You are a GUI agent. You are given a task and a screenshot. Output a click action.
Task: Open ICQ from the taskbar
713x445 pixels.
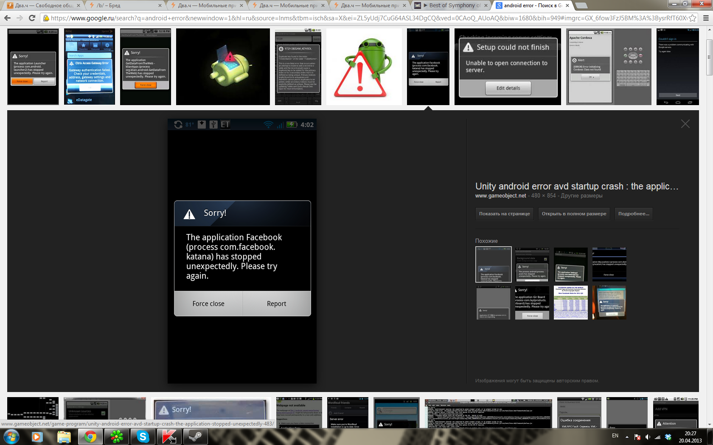116,437
